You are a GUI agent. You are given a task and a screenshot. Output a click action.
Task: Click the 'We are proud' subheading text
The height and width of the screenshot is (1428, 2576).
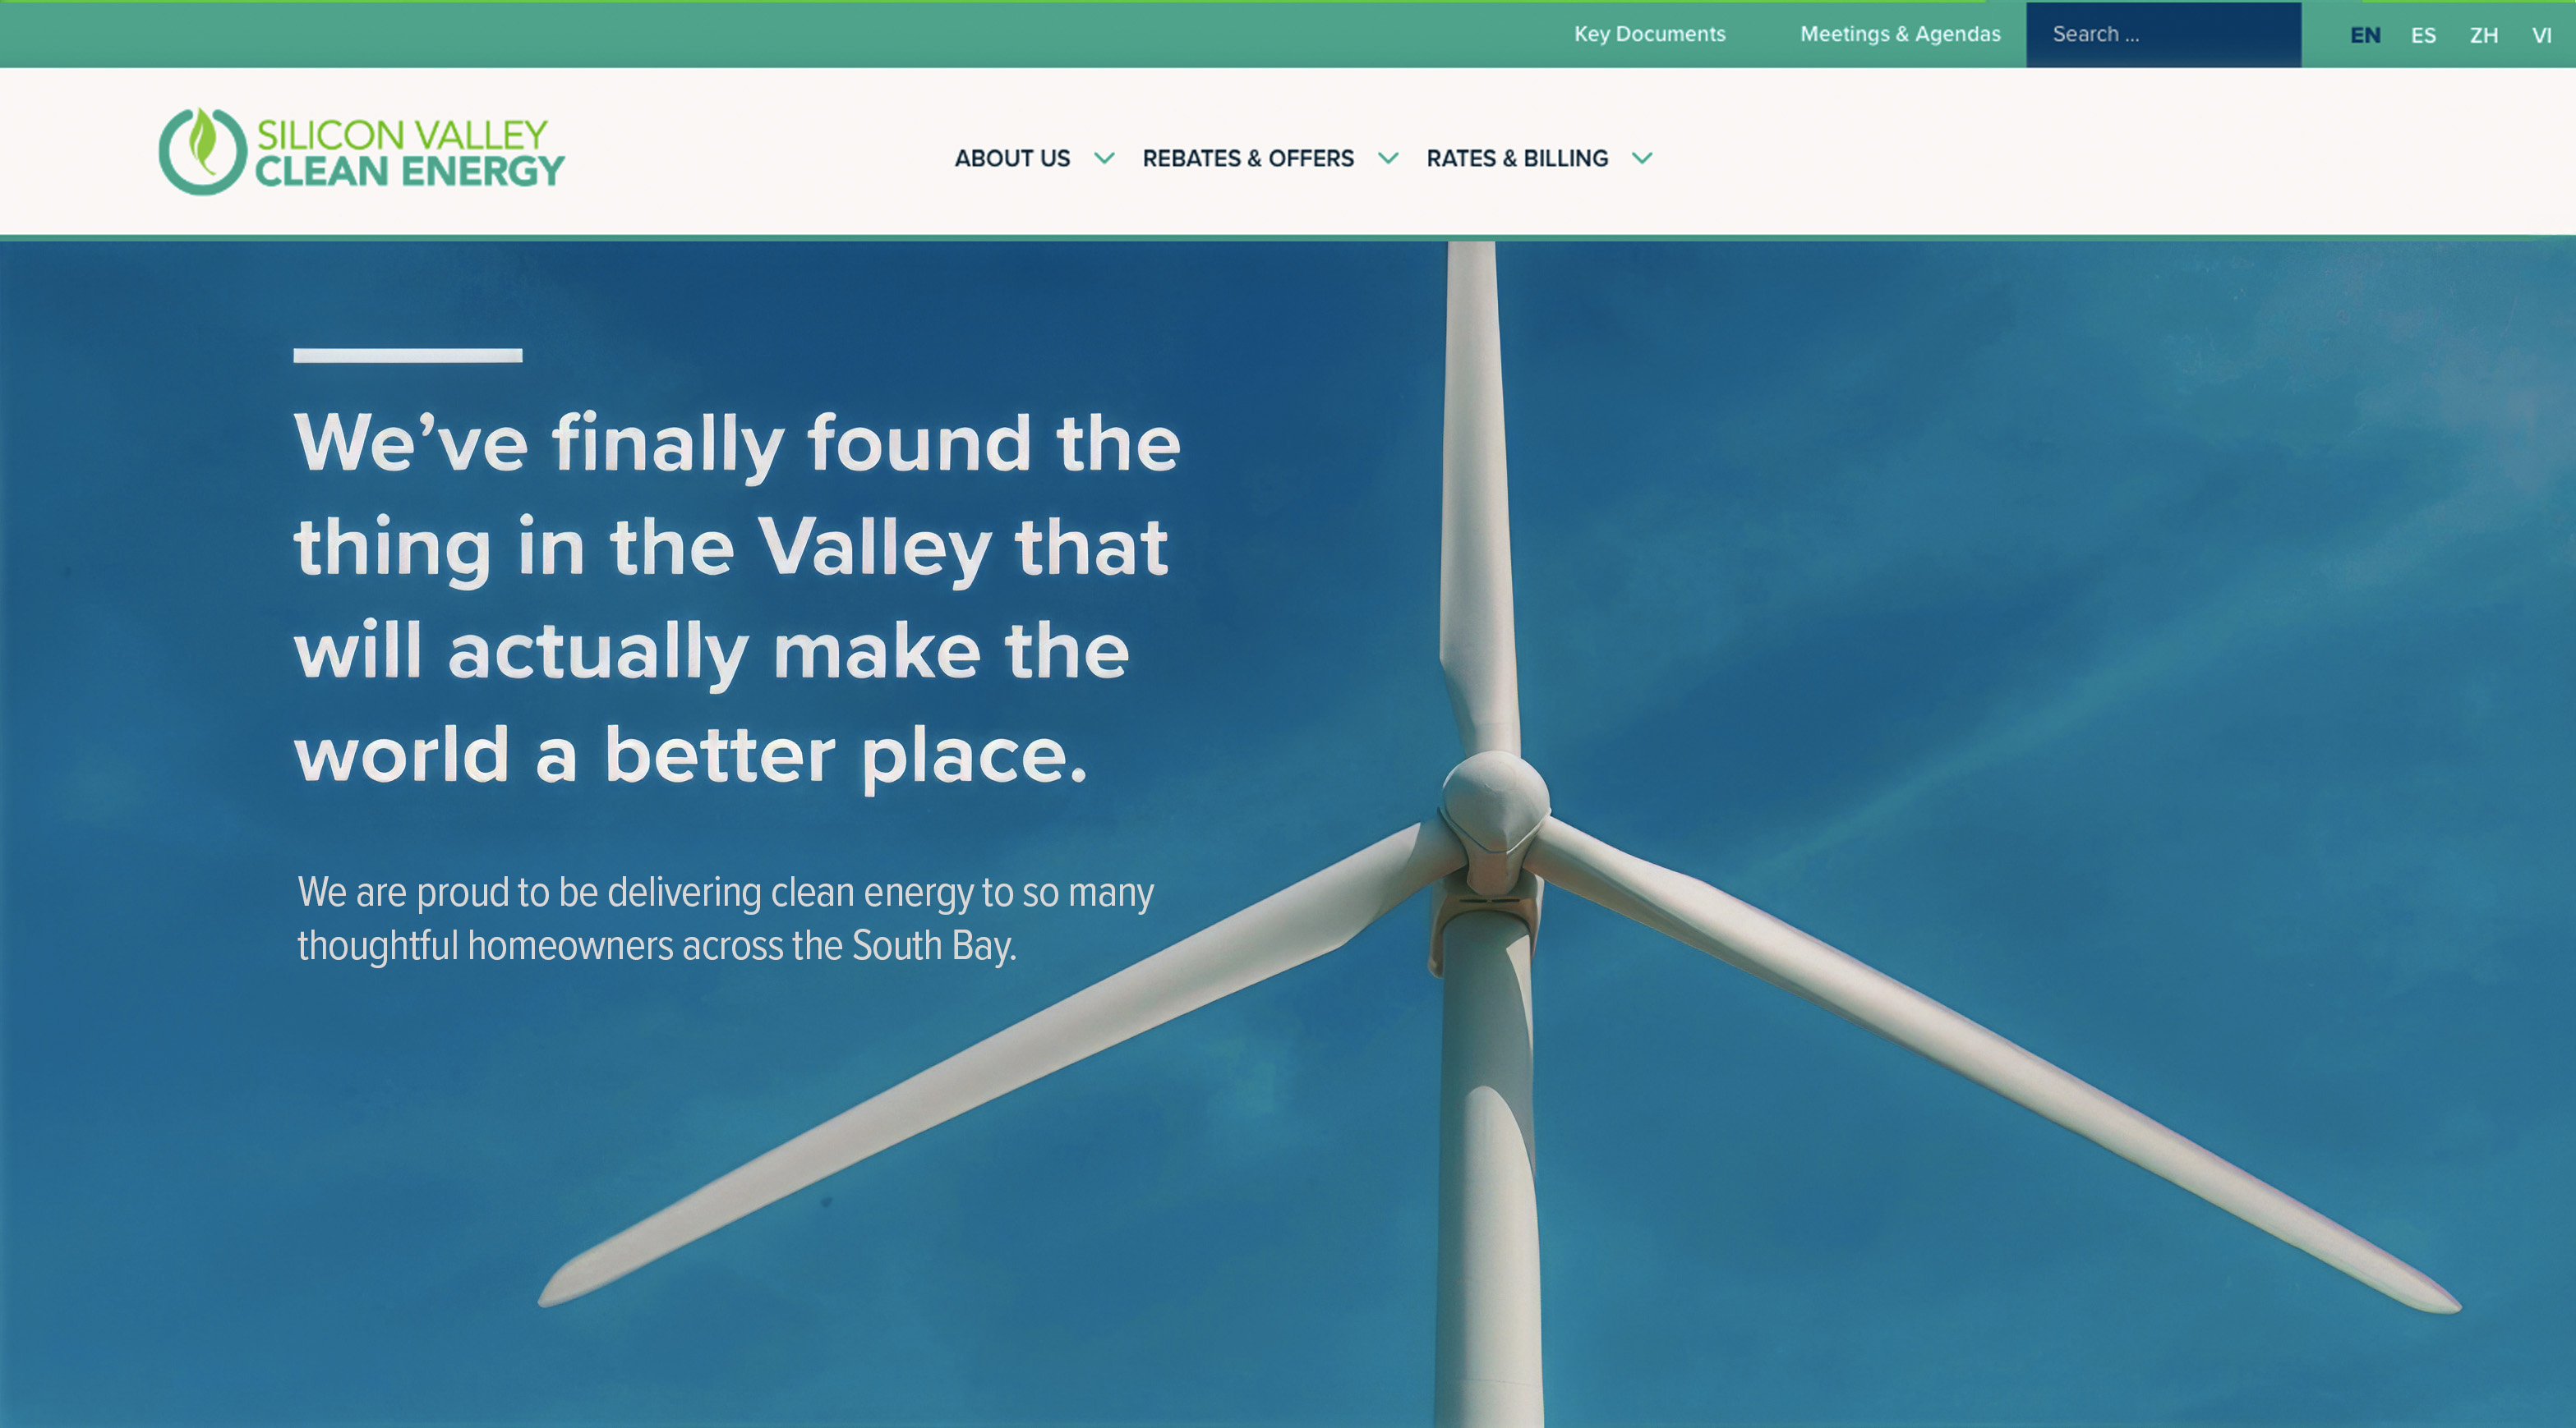point(725,918)
